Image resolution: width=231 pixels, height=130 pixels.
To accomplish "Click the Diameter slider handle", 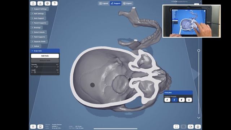I will (37, 67).
